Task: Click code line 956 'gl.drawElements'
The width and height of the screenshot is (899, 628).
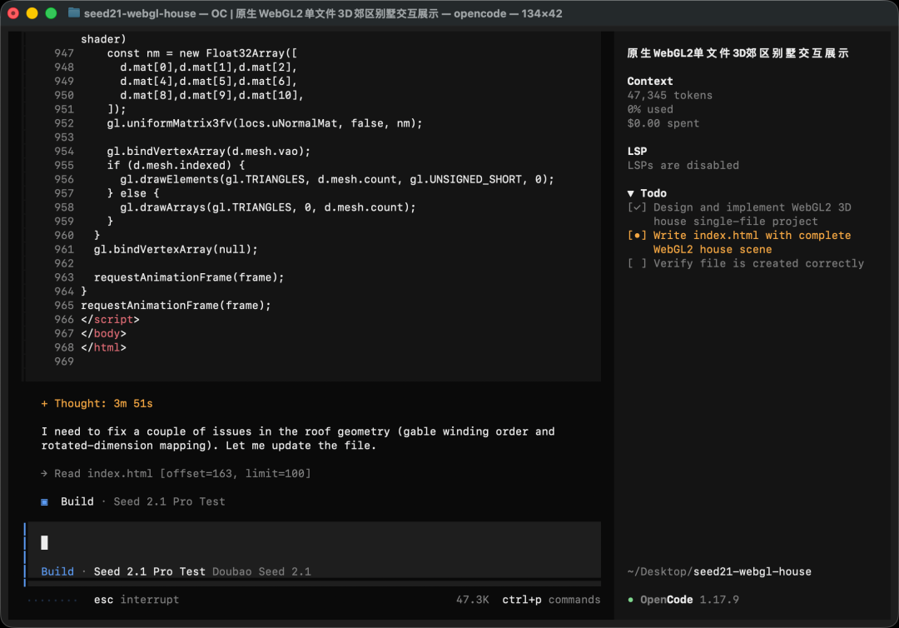Action: [337, 180]
